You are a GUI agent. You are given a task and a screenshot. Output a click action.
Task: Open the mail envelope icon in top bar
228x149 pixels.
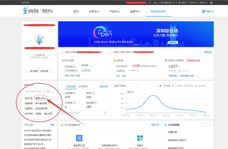[x=211, y=3]
